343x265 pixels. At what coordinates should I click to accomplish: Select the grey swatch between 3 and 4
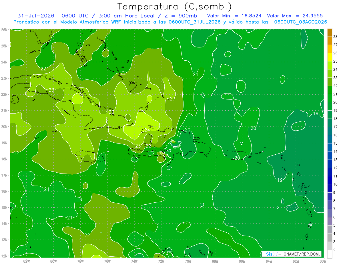coord(330,238)
